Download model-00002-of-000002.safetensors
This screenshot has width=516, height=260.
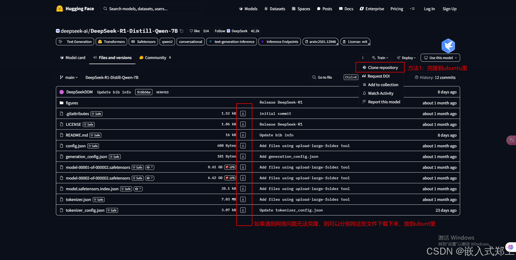(x=243, y=178)
